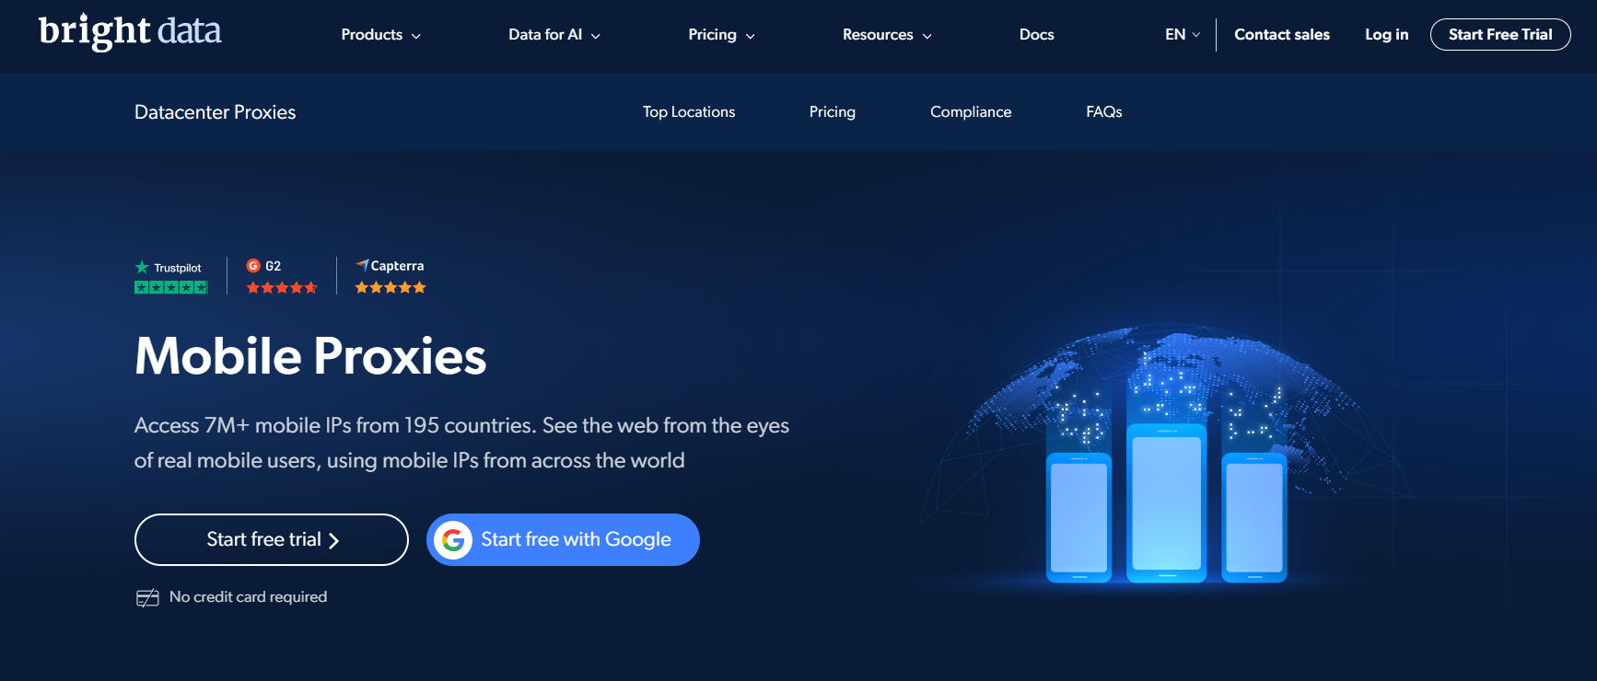Open the Pricing dropdown in the top navigation

(x=722, y=35)
